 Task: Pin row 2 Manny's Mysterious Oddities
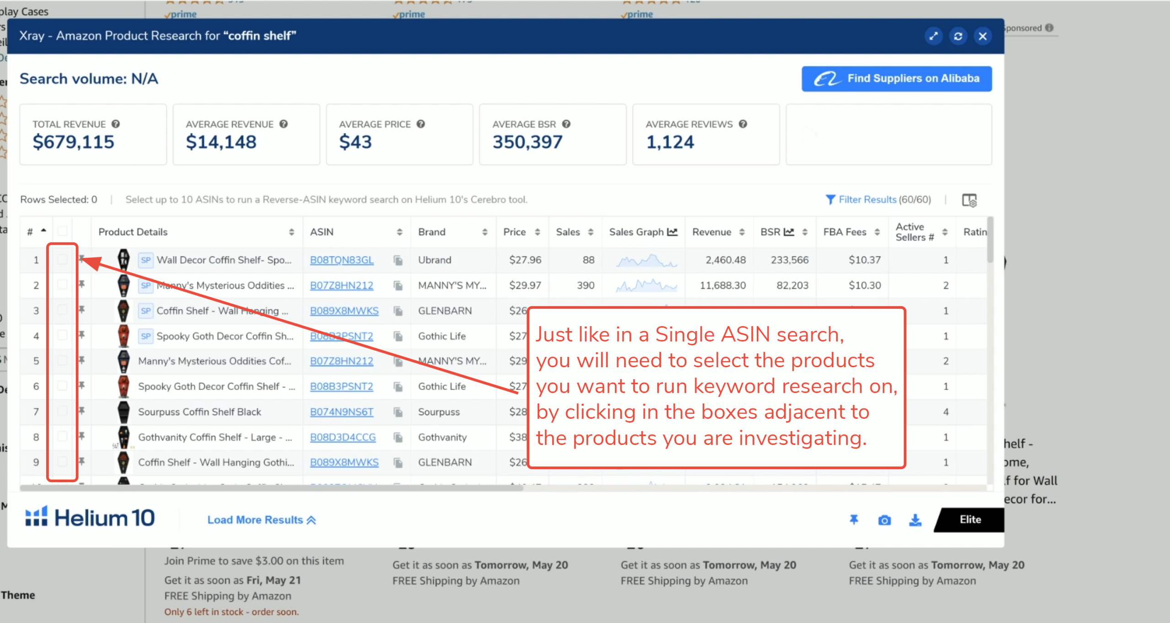[x=82, y=285]
